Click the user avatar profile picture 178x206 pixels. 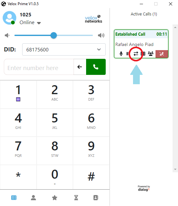pyautogui.click(x=9, y=18)
